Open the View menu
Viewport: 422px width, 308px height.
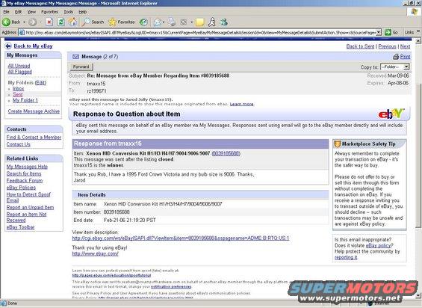pos(31,12)
